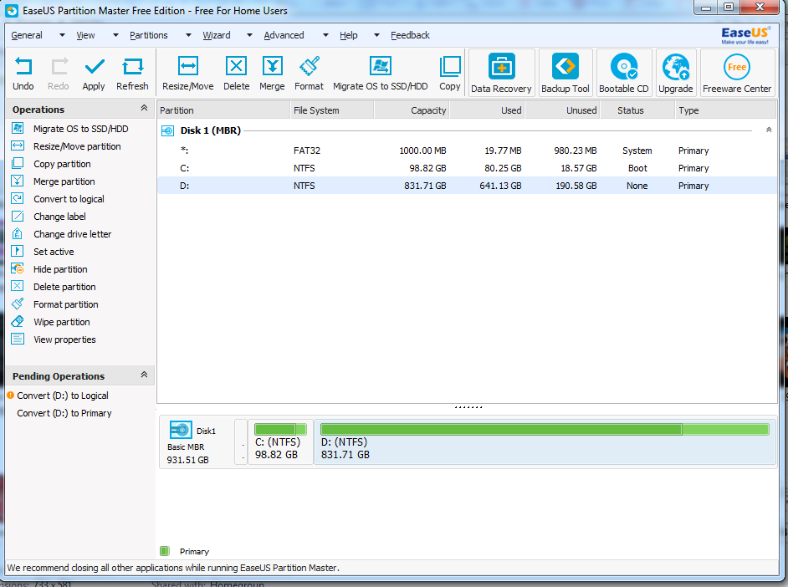Open the dropdown arrow beside Partitions

[x=188, y=35]
